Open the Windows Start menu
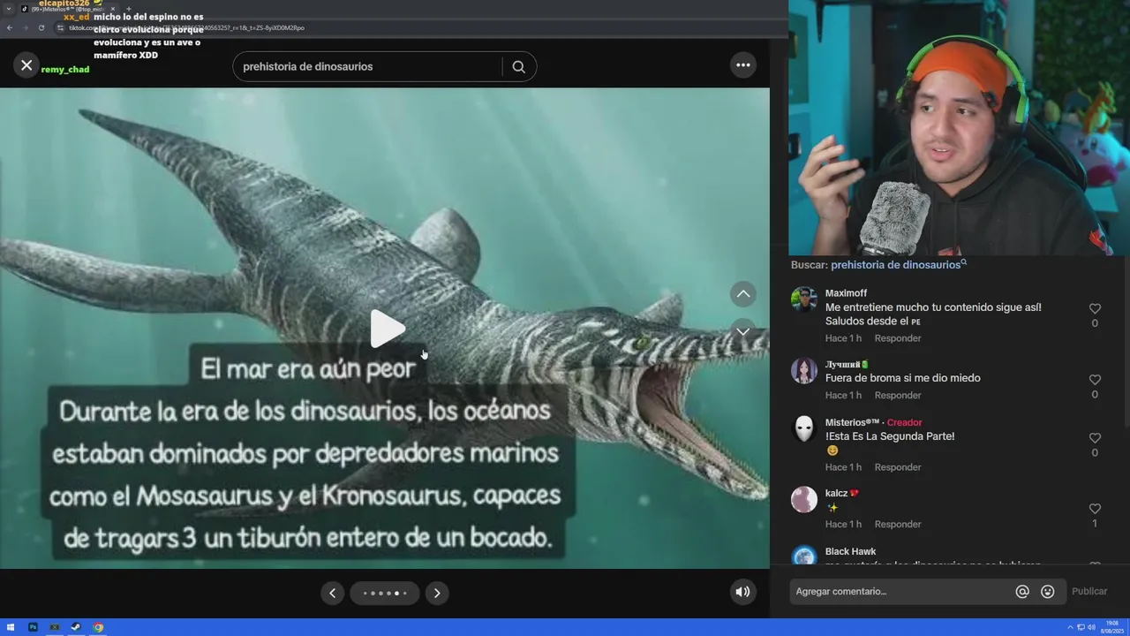The height and width of the screenshot is (636, 1130). click(11, 627)
